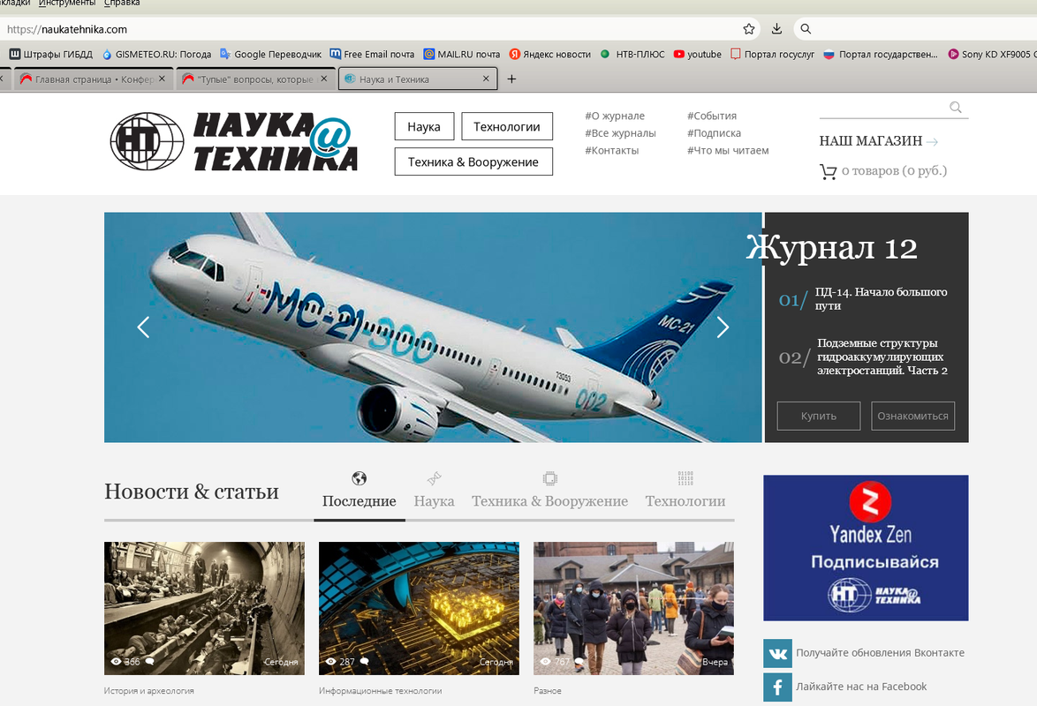Click the chip icon above Техника & Вооружение
The height and width of the screenshot is (706, 1037).
pos(549,478)
